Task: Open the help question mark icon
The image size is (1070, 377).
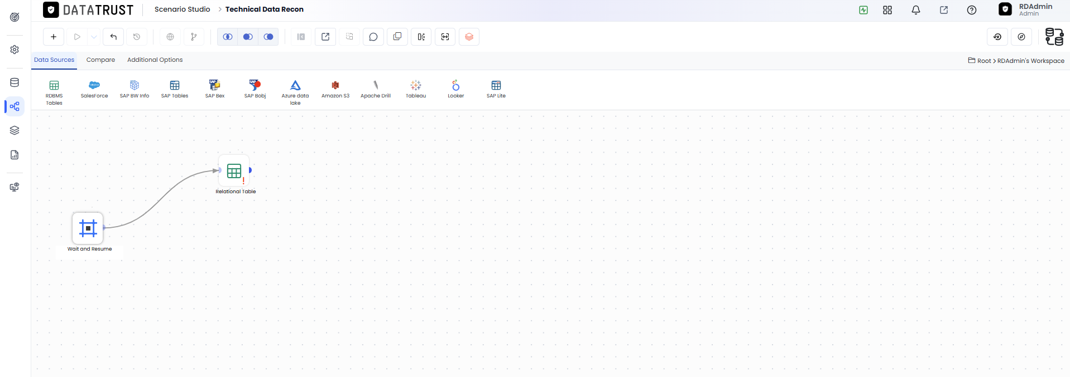Action: click(972, 10)
